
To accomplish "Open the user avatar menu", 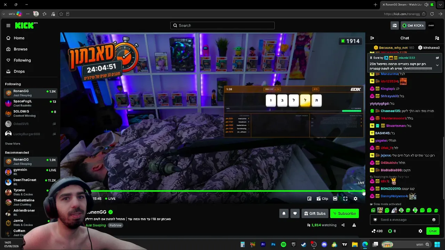I will [431, 25].
